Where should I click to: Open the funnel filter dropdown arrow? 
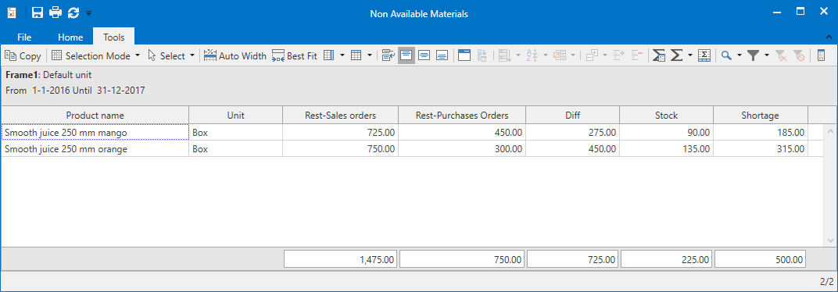point(766,55)
